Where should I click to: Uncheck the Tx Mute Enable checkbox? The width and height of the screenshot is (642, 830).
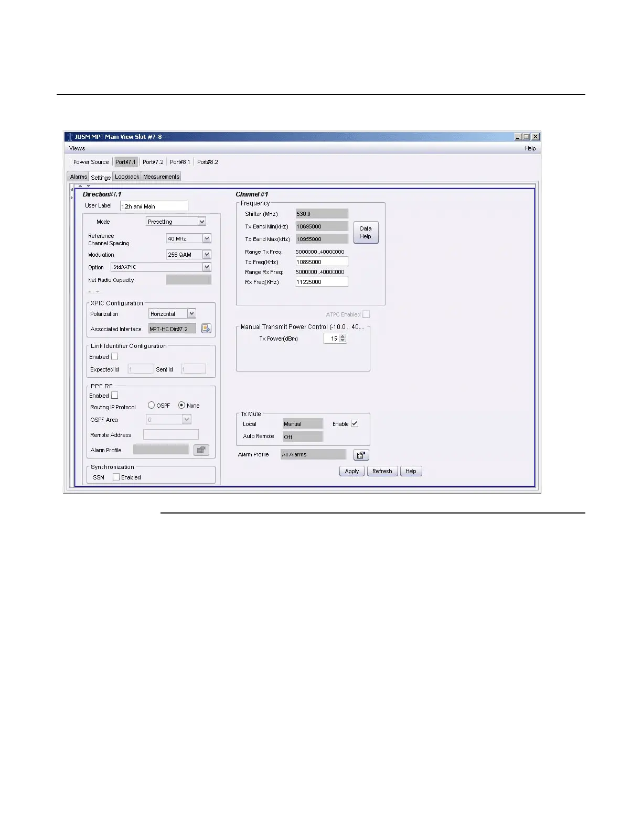pyautogui.click(x=355, y=423)
